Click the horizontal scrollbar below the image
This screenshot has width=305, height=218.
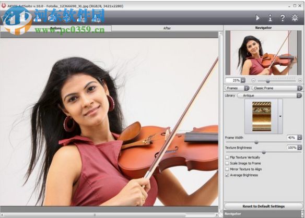(x=109, y=215)
